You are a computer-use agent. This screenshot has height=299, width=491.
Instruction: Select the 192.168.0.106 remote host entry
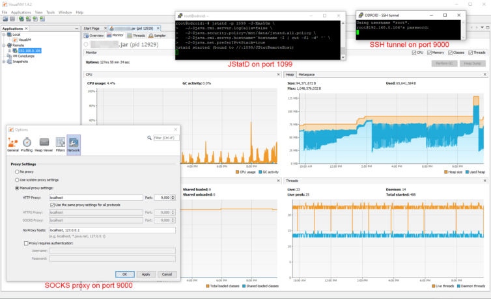click(29, 51)
